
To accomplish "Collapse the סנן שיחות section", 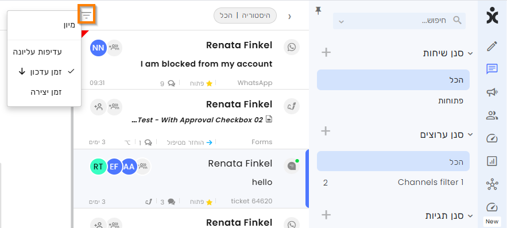I will pos(470,53).
